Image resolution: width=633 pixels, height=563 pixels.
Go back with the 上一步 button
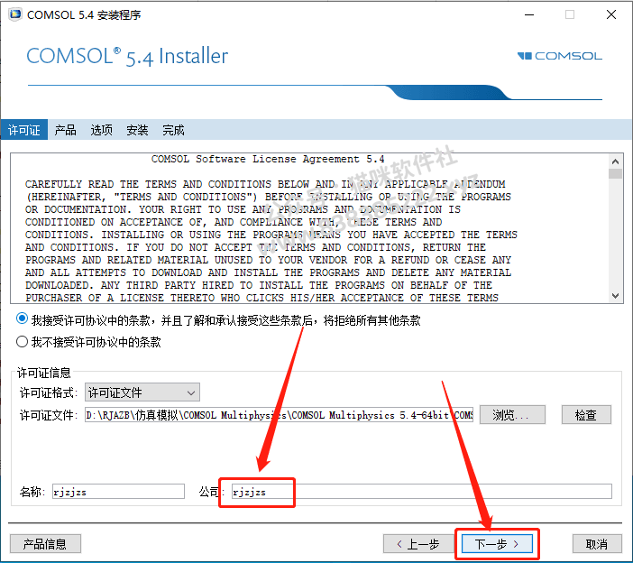coord(417,544)
